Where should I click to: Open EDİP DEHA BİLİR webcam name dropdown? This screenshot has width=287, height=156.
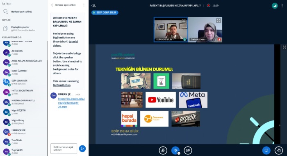click(165, 40)
